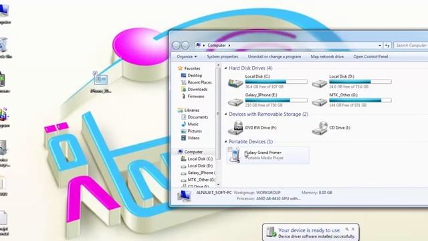Click 'Portable Media Player' label

(x=265, y=158)
